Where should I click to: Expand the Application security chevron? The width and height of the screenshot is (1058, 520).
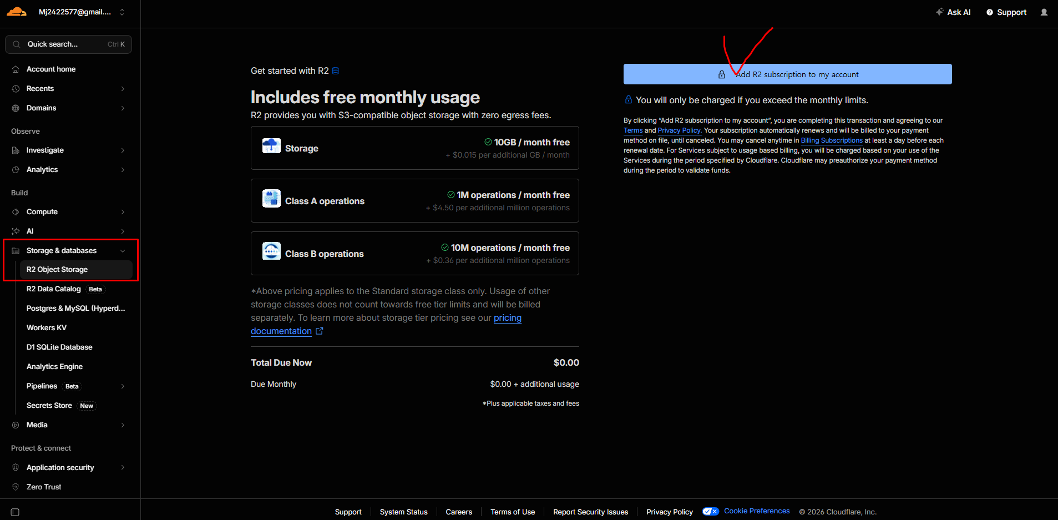click(x=123, y=468)
